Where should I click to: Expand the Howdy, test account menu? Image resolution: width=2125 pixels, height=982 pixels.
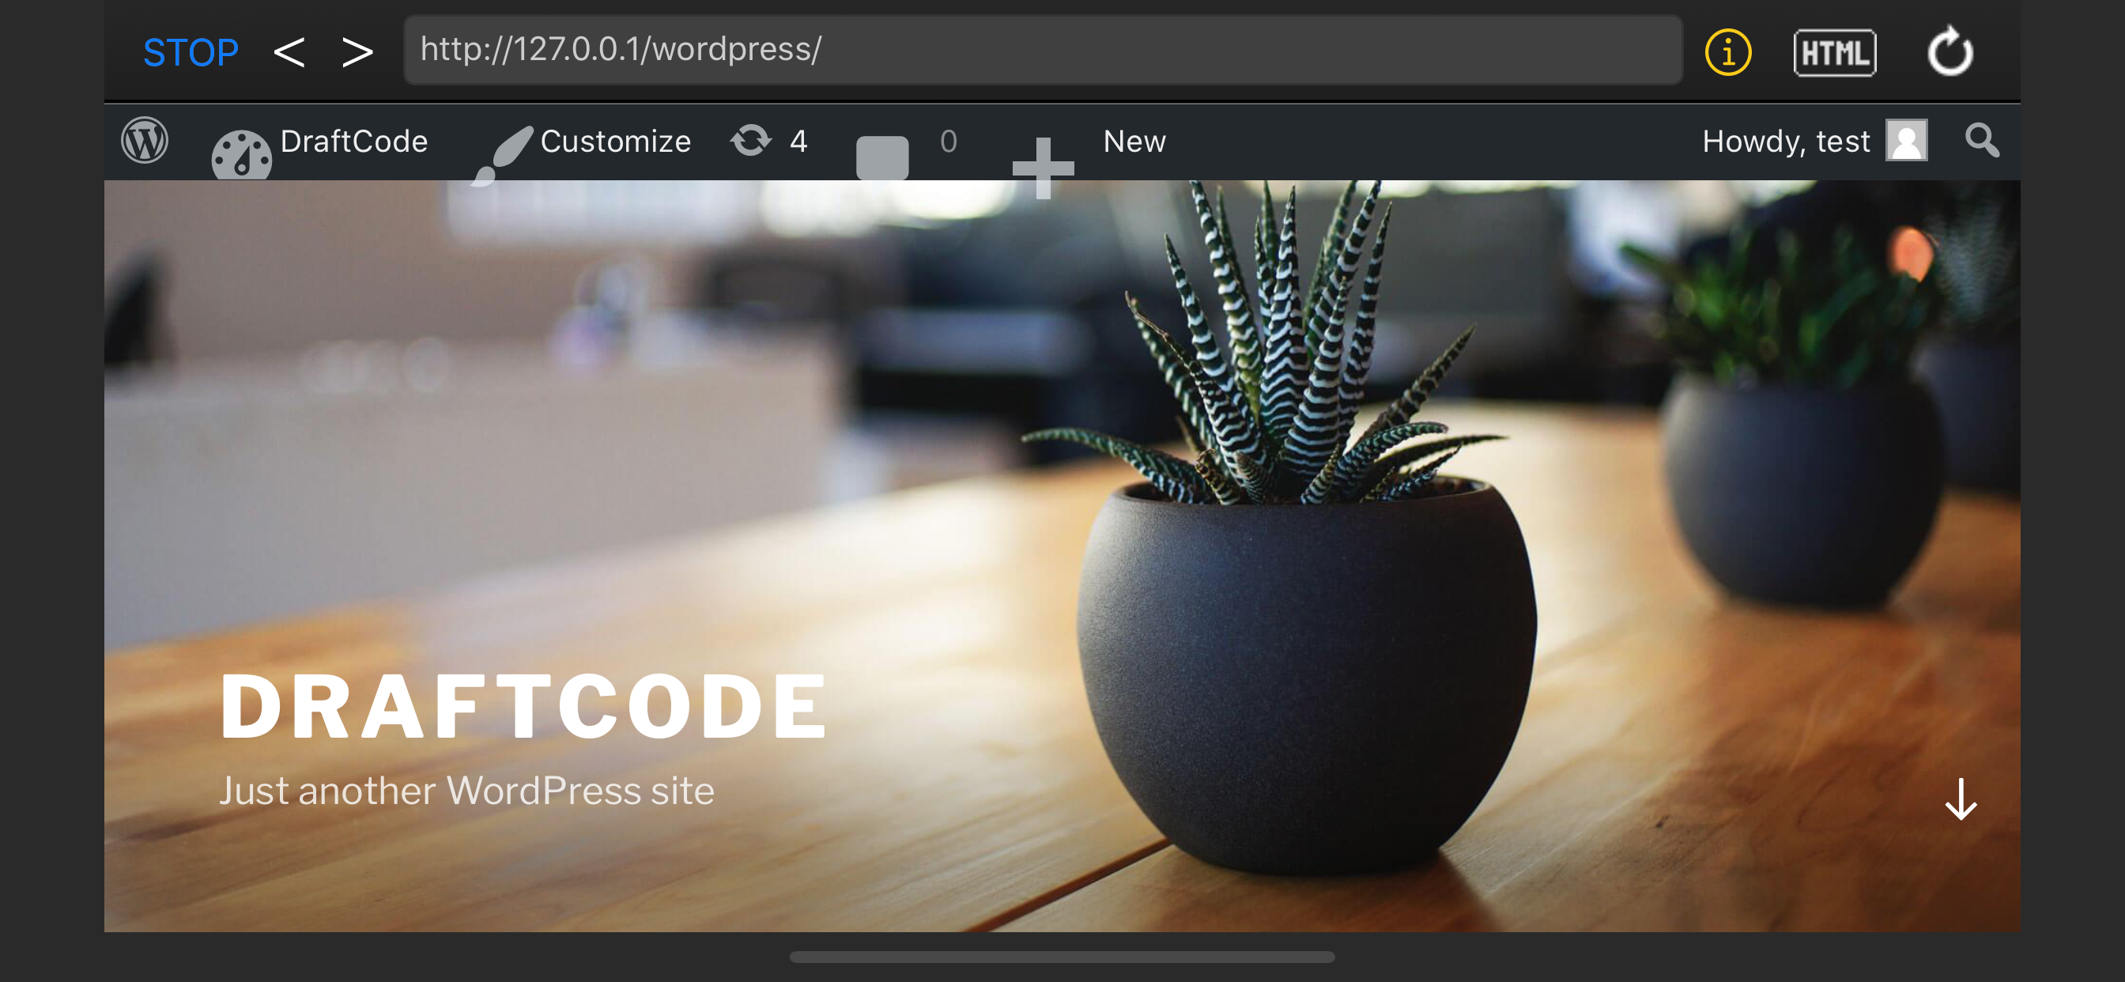(1785, 141)
